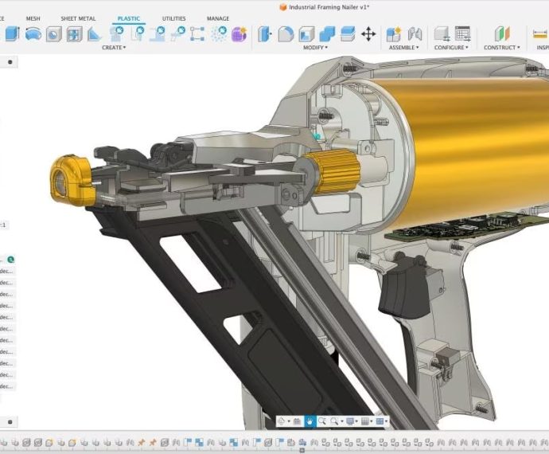Switch to the Sheet Metal tab

coord(78,18)
